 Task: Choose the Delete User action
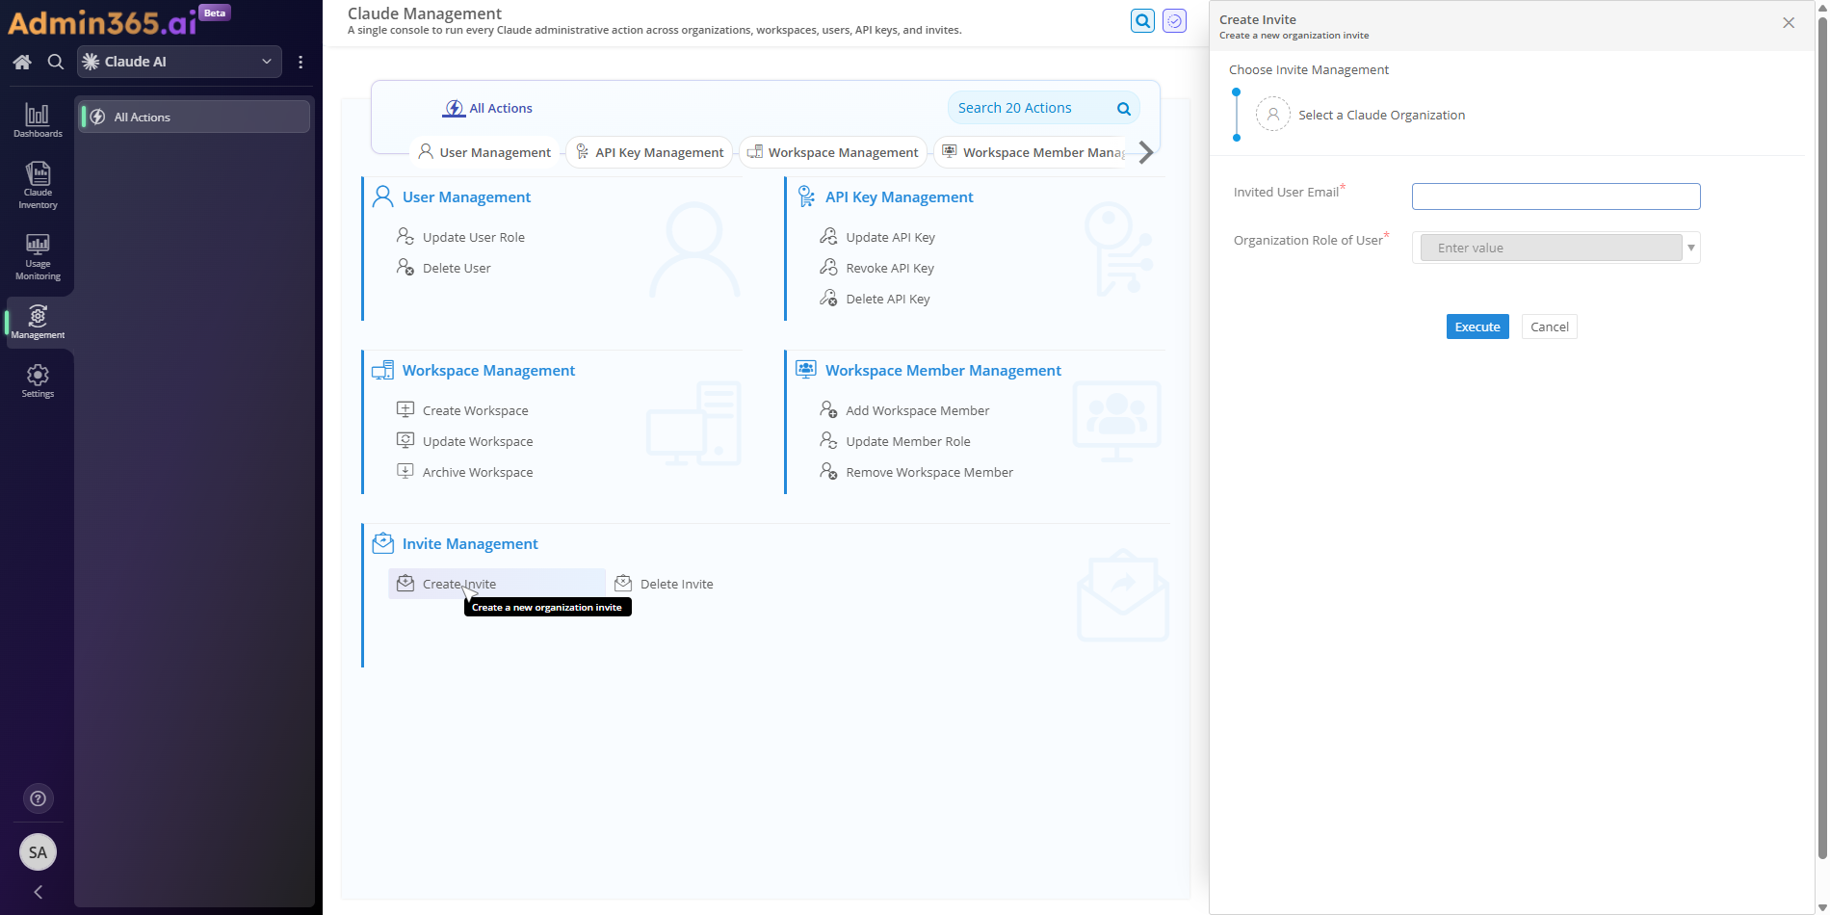click(457, 268)
